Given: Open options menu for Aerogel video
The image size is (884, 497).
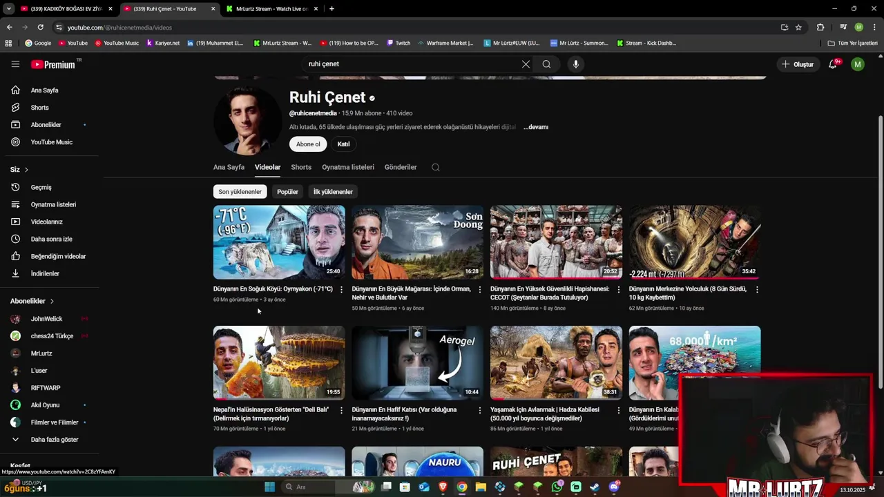Looking at the screenshot, I should (480, 411).
